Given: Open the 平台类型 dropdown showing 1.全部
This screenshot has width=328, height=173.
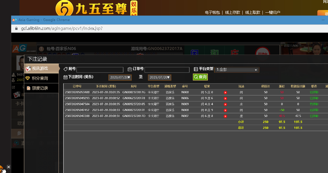Looking at the screenshot, I should 237,70.
